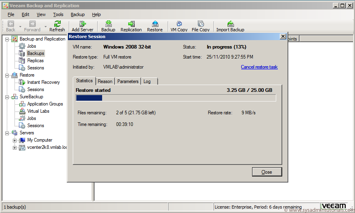Image resolution: width=355 pixels, height=213 pixels.
Task: Click the Restore tree node icon
Action: tap(14, 75)
